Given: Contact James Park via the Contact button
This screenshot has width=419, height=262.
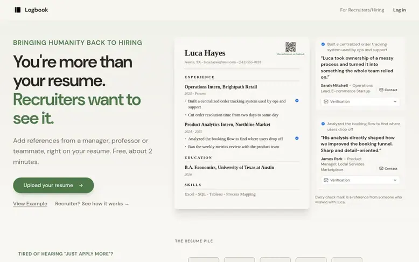Looking at the screenshot, I should click(388, 168).
